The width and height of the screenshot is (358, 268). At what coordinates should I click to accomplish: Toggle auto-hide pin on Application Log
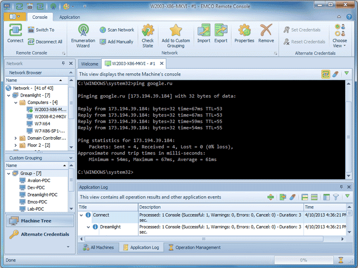(341, 187)
